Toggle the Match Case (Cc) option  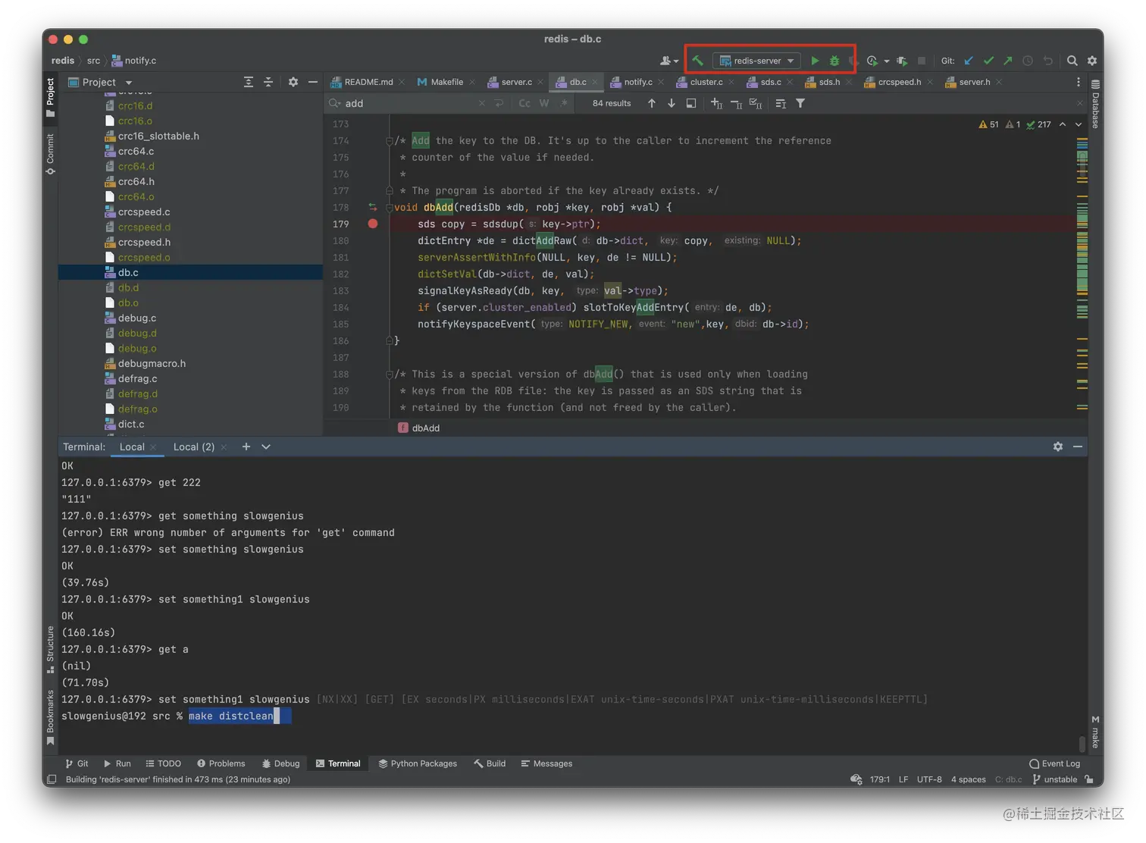[524, 103]
